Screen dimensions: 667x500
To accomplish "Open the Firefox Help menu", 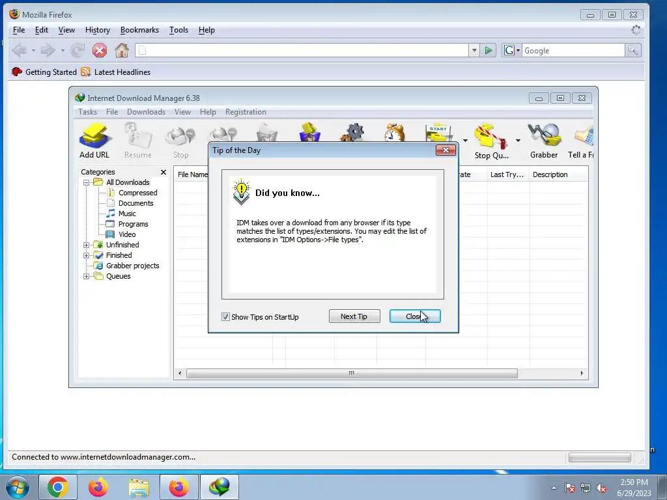I will 206,30.
